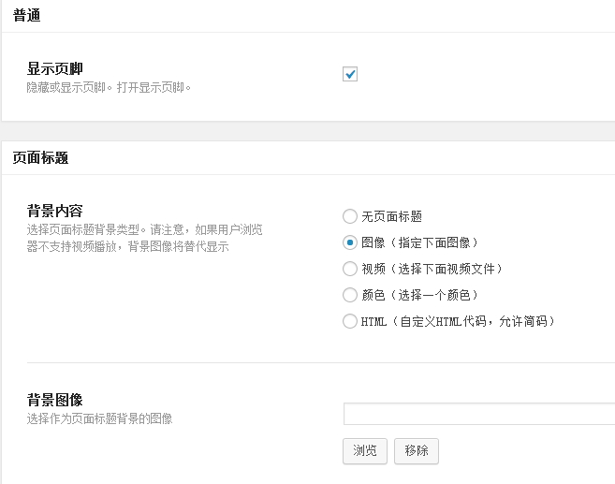This screenshot has width=615, height=484.
Task: Click the 选择一个颜色 label text
Action: 434,295
